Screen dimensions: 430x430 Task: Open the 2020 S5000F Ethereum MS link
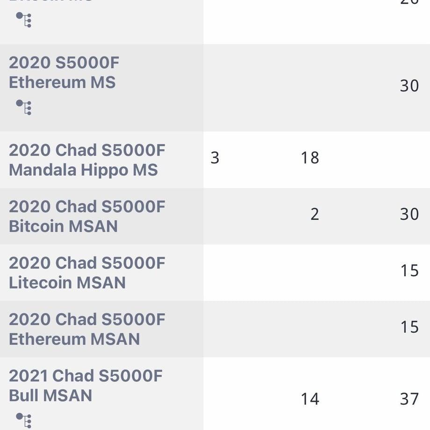[64, 72]
